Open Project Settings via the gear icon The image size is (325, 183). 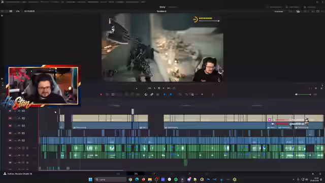[320, 174]
